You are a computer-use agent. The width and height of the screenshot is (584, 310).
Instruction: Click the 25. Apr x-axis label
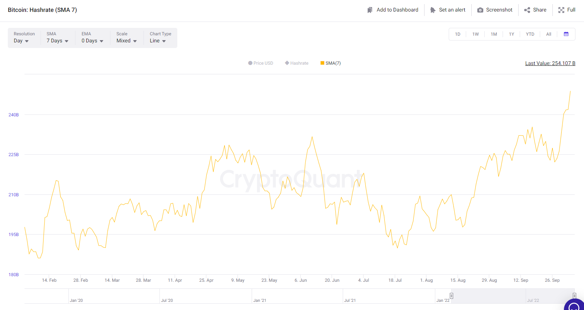(x=206, y=280)
